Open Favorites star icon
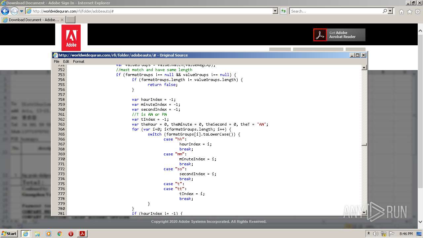 click(409, 12)
